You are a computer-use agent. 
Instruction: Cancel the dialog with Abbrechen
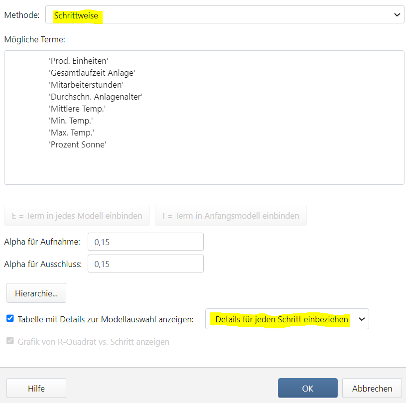tap(373, 389)
